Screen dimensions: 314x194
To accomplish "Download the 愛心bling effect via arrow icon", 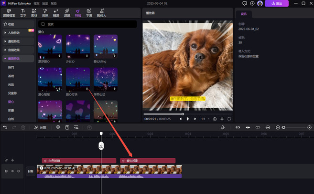I will [x=115, y=56].
